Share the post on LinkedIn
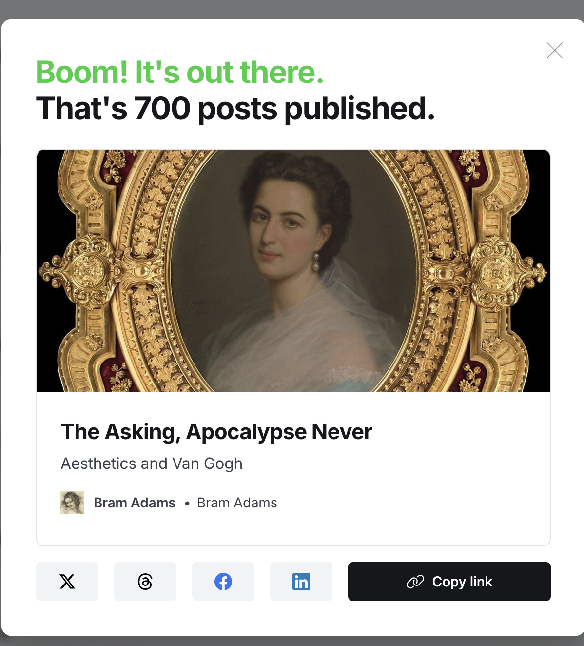This screenshot has height=646, width=584. tap(301, 582)
